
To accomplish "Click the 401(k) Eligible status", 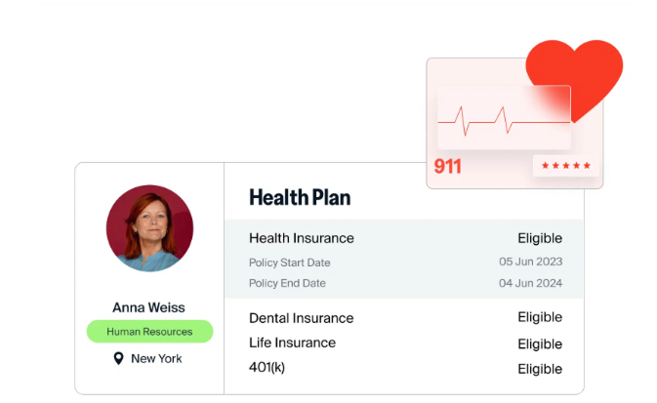I will click(540, 369).
